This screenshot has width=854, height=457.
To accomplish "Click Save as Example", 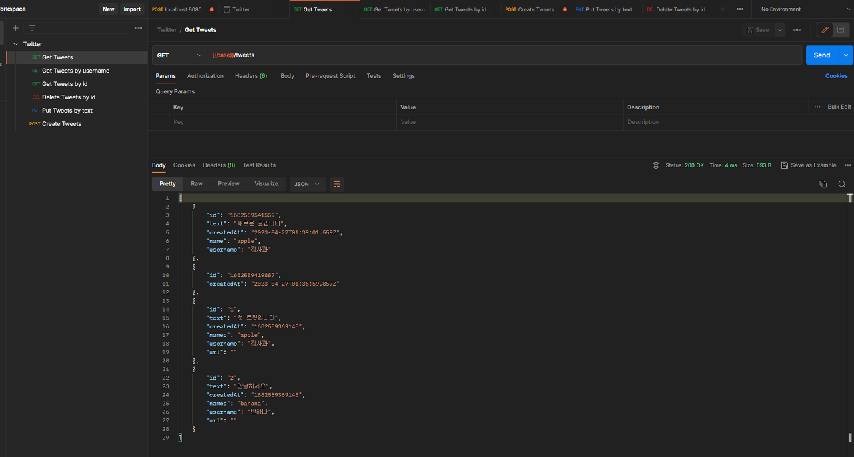I will point(809,165).
